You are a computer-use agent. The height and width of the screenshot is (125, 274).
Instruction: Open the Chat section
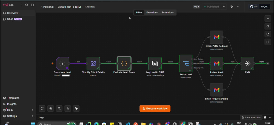[x=18, y=19]
